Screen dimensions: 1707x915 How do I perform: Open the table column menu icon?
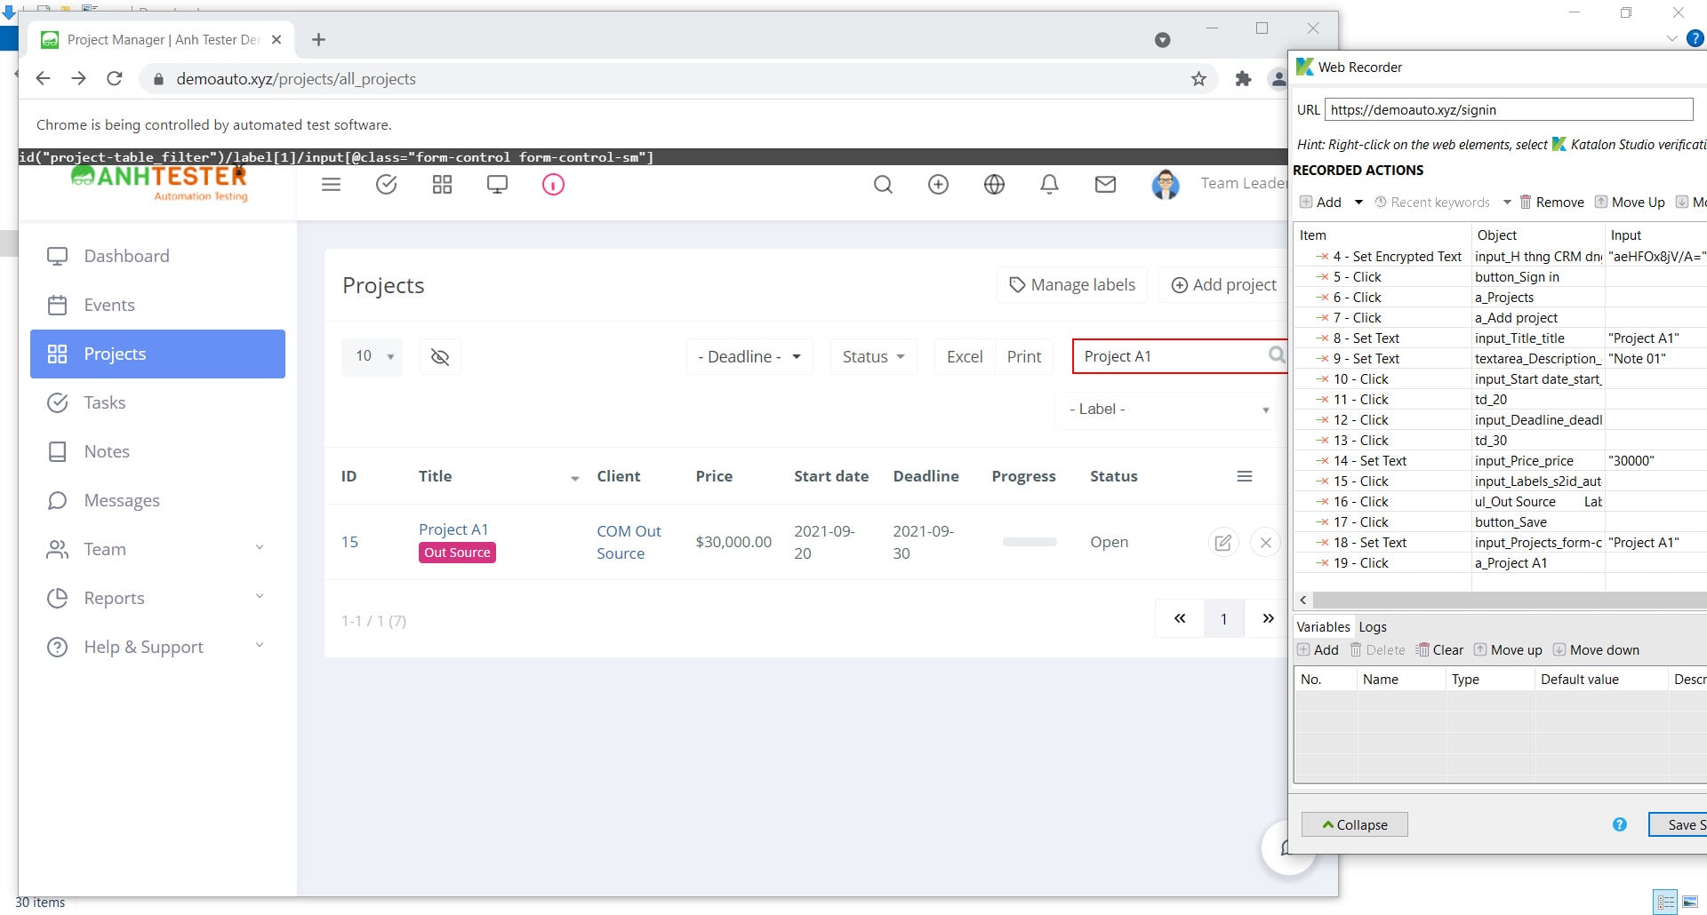click(x=1245, y=476)
